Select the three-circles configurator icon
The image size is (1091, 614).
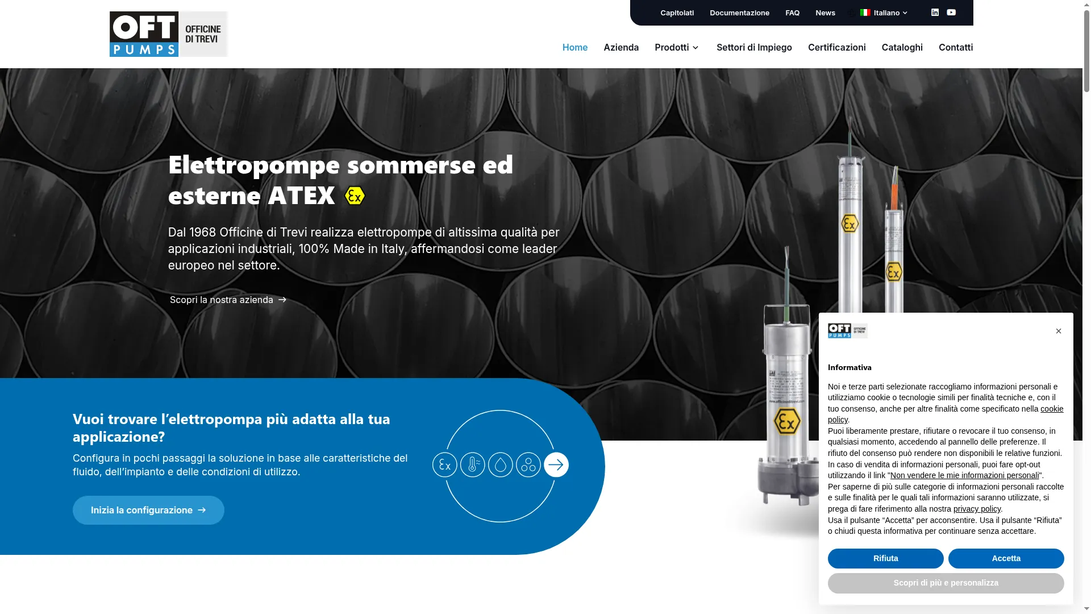point(528,465)
